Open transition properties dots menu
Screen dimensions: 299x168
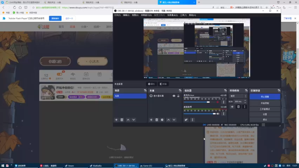245,107
